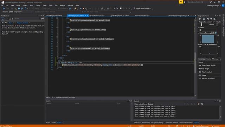
Task: Close the DetailsEmployee.cshtml tab
Action: click(88, 16)
